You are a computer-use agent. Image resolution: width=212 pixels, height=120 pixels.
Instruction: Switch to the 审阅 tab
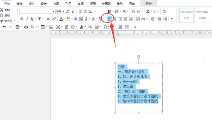click(x=81, y=4)
